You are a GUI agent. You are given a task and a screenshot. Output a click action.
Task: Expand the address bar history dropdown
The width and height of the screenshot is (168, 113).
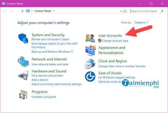click(x=121, y=11)
